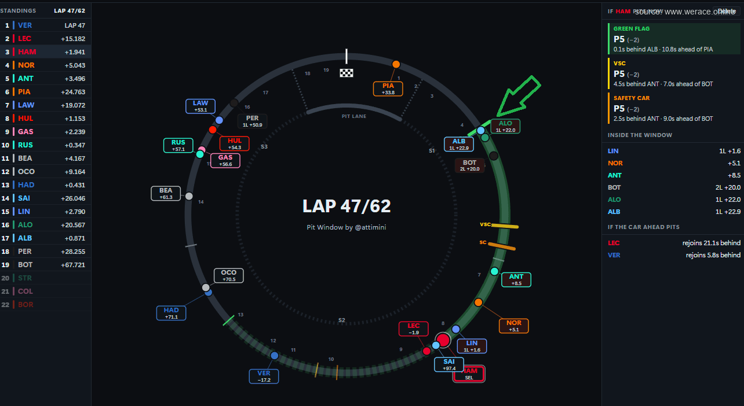Select HUL row in standings list
Screen dimensions: 744x406
click(x=45, y=119)
